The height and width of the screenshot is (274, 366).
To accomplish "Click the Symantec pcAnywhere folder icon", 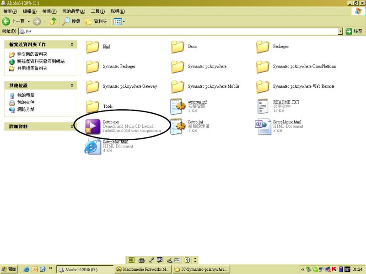I will pos(178,67).
